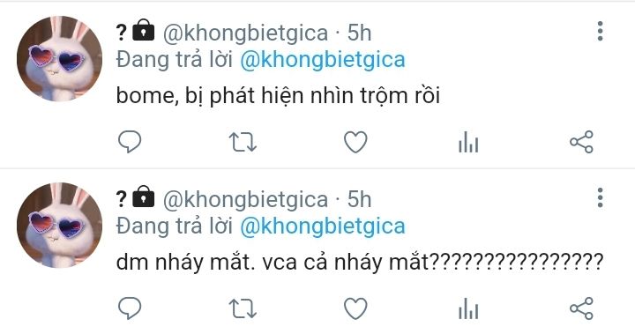
Task: Open @khongbietgica reply link in first tweet
Action: [x=323, y=60]
